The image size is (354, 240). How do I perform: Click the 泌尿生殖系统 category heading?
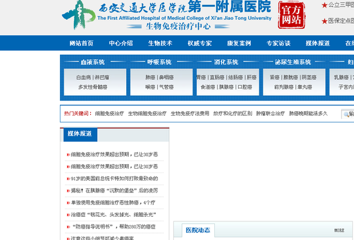click(x=293, y=62)
